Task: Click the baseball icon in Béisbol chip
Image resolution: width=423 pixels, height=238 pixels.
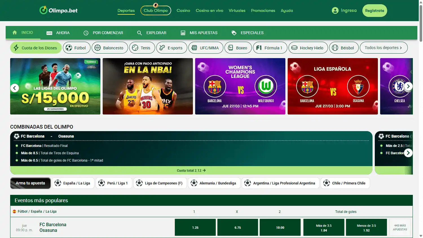Action: point(335,48)
